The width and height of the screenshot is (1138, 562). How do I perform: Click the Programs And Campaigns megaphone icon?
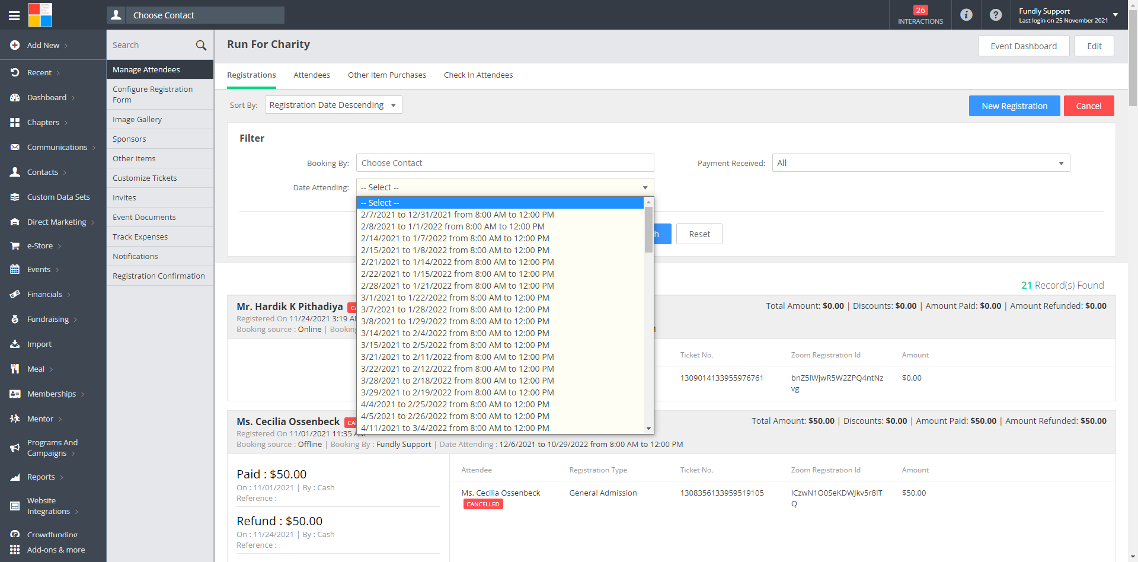(x=15, y=448)
